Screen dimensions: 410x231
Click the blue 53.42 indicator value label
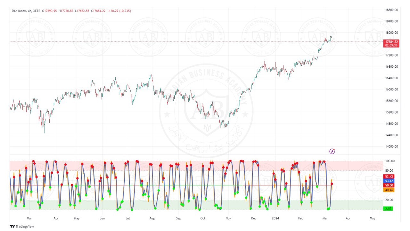click(389, 181)
